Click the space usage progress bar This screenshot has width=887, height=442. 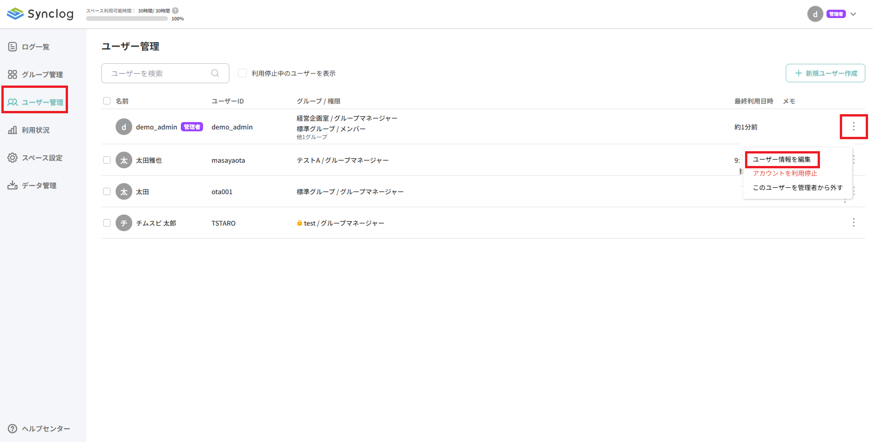tap(126, 18)
